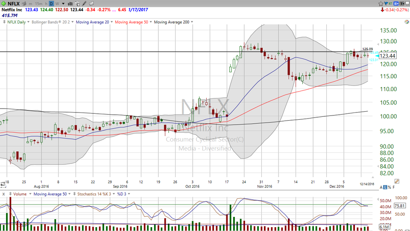This screenshot has height=231, width=410.
Task: Close the lower pane with the X button
Action: [x=4, y=194]
